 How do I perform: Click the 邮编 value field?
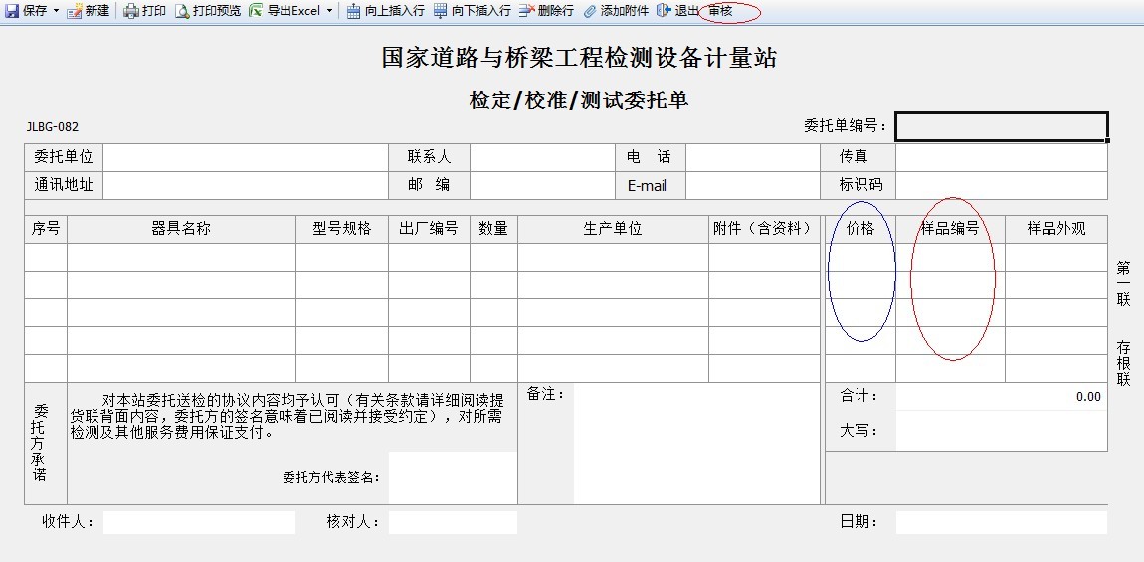[543, 185]
